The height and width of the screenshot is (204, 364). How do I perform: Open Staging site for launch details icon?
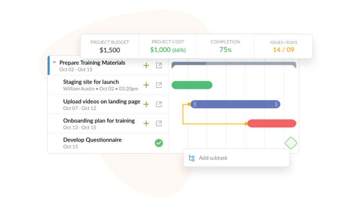pos(159,85)
